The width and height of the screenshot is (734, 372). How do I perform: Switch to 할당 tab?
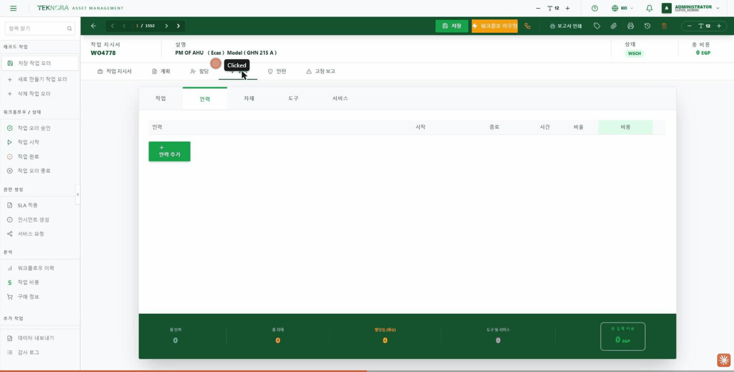(199, 72)
